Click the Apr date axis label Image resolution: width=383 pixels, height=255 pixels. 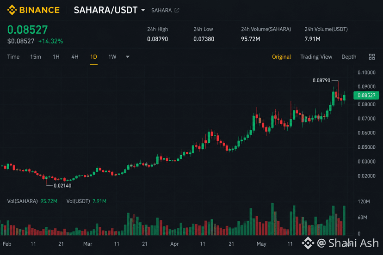[x=174, y=244]
